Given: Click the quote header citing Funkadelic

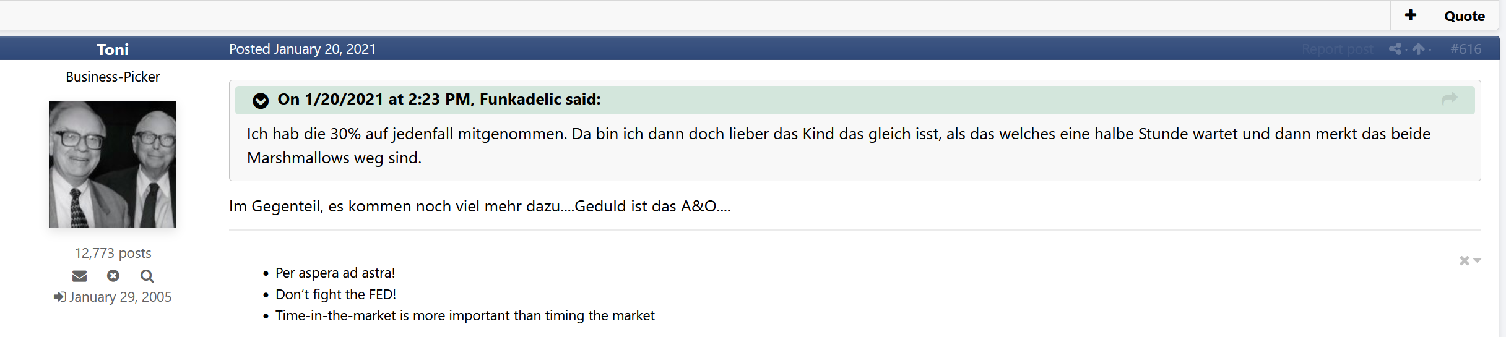Looking at the screenshot, I should (x=439, y=100).
